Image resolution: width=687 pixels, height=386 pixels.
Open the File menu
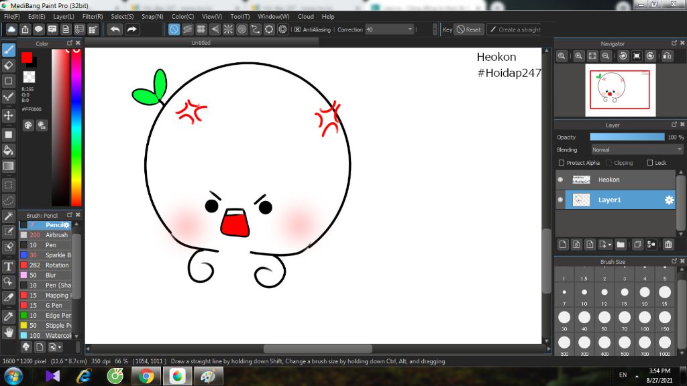(12, 17)
